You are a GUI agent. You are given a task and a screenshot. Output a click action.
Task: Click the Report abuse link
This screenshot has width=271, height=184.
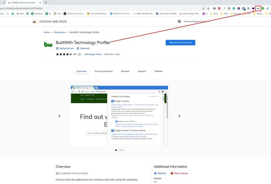click(x=179, y=173)
